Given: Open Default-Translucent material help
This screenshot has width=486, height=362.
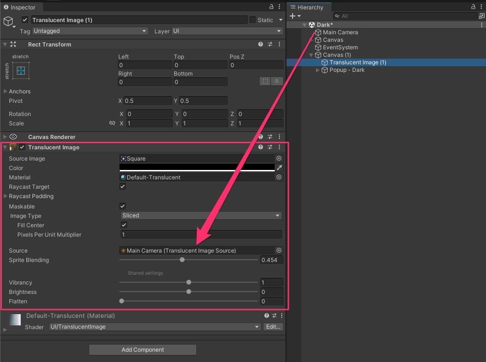Looking at the screenshot, I should click(267, 316).
